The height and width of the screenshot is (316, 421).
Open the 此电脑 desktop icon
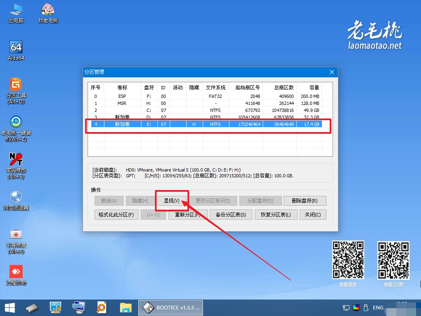pos(16,14)
